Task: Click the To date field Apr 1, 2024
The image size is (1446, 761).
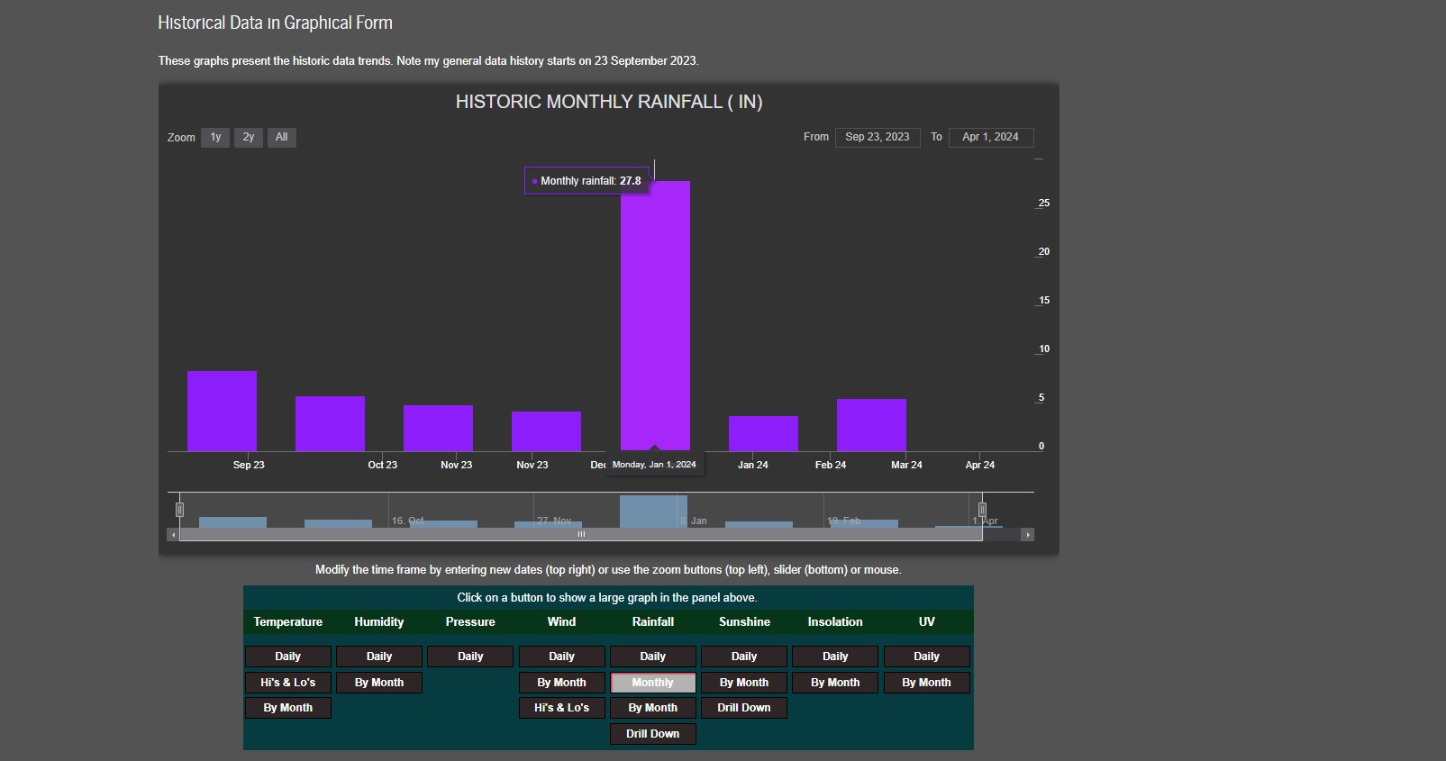Action: 991,137
